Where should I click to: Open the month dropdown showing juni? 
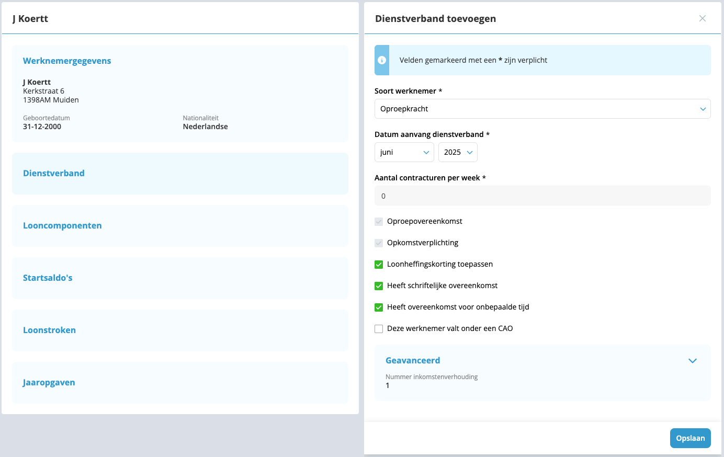pyautogui.click(x=404, y=152)
